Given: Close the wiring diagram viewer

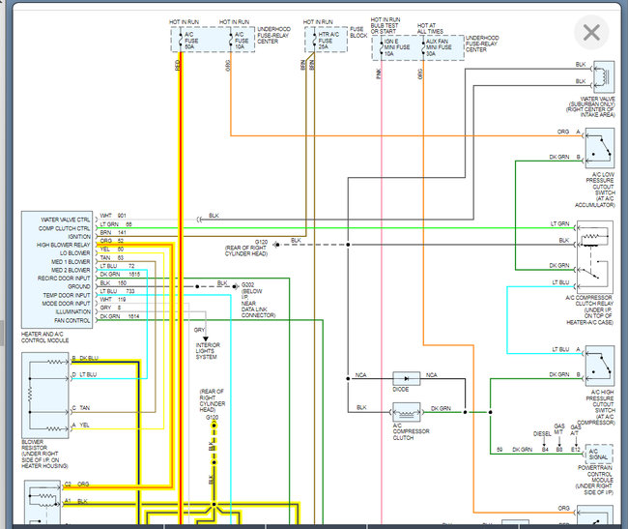Looking at the screenshot, I should [591, 32].
